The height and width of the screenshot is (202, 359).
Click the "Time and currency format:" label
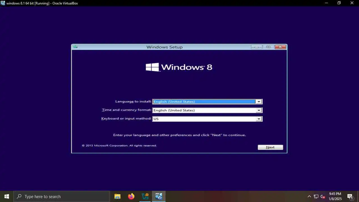coord(127,110)
